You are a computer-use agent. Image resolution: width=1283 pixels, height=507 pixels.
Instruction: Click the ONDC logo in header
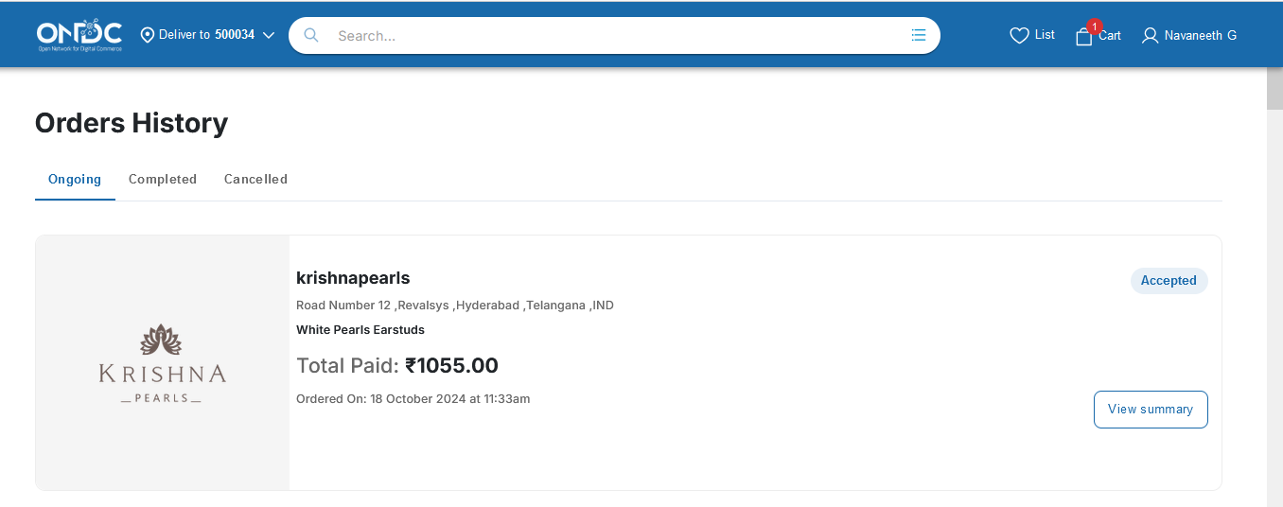click(79, 35)
